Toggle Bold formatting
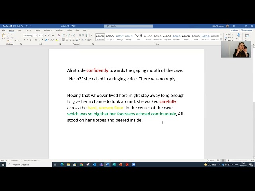Viewport: 255px width, 191px height. tap(24, 40)
